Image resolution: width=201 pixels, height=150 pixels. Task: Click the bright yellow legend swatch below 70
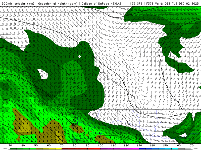(x=59, y=148)
